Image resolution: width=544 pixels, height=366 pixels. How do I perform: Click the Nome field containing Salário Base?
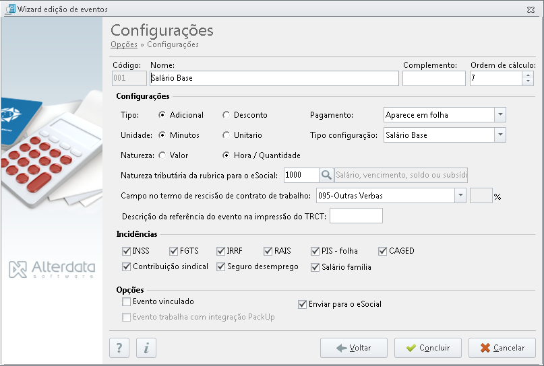[274, 78]
